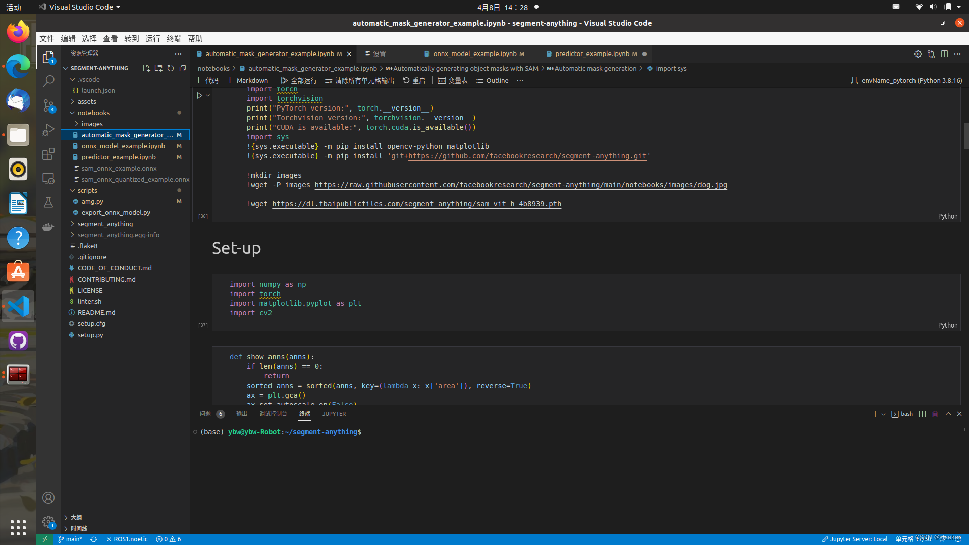969x545 pixels.
Task: Expand the segment_anything folder
Action: pyautogui.click(x=105, y=224)
